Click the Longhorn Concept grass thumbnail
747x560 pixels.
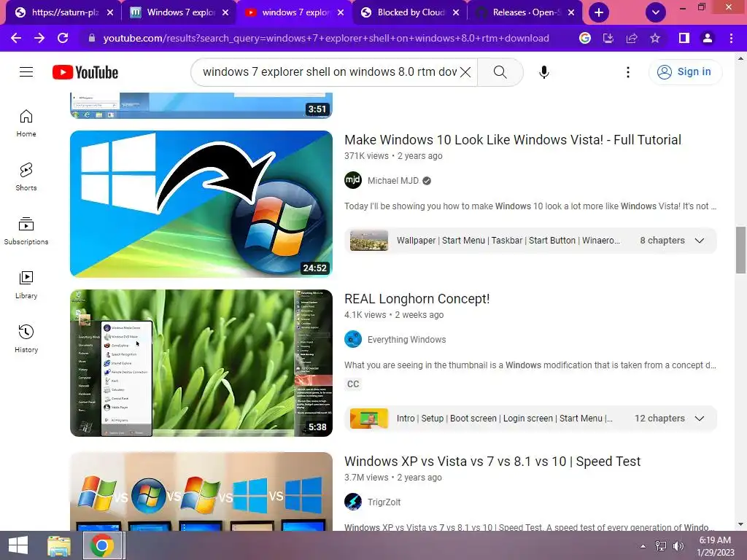201,363
